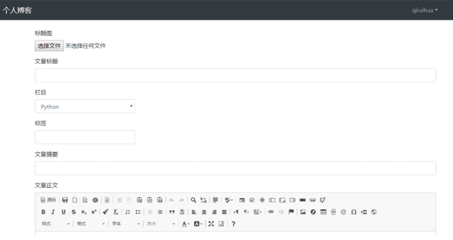Toggle the Show Blocks icon
Viewport: 453px width, 240px height.
pos(221,224)
